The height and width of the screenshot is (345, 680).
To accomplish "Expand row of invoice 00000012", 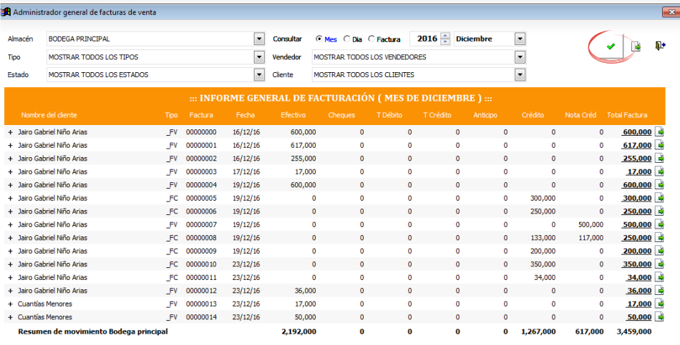I will click(x=11, y=291).
